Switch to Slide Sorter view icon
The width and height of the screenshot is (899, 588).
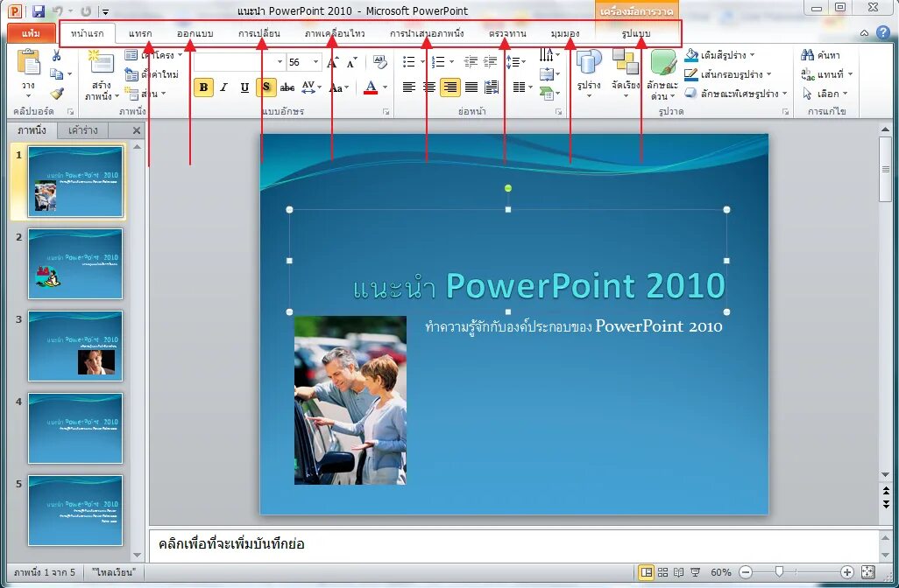[662, 572]
